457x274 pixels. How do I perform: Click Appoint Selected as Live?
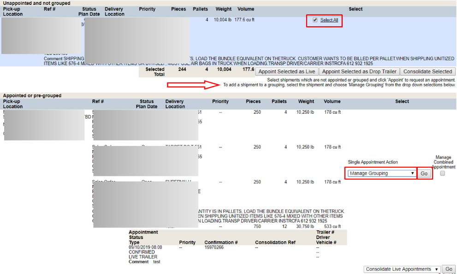coord(286,71)
